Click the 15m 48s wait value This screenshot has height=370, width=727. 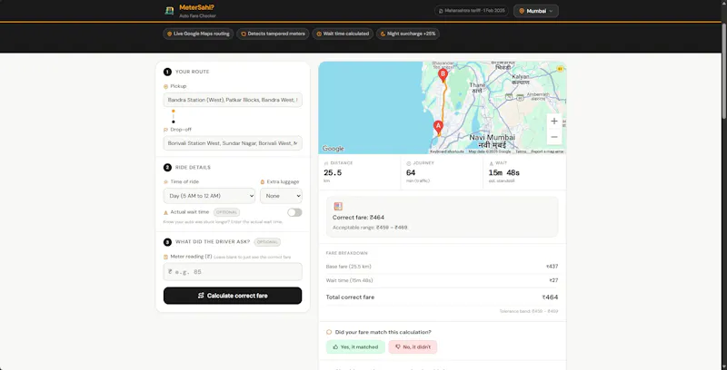[x=504, y=172]
